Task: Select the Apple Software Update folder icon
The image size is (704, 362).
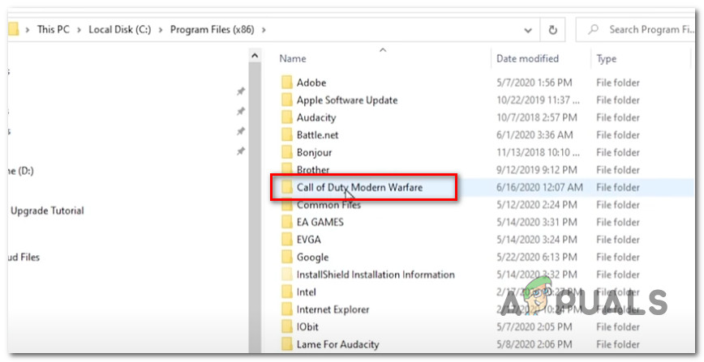Action: pos(287,100)
